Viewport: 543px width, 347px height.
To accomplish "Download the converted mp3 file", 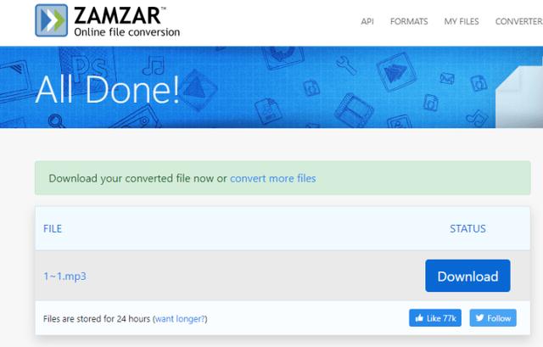I will [x=467, y=276].
